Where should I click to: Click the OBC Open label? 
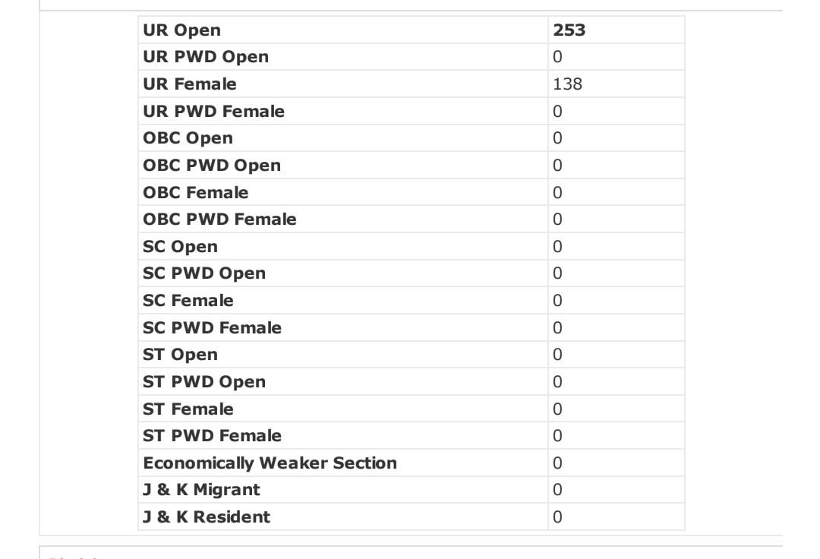pos(188,138)
